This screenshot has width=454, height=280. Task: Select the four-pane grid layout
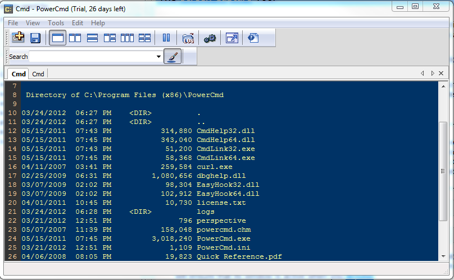pos(145,38)
